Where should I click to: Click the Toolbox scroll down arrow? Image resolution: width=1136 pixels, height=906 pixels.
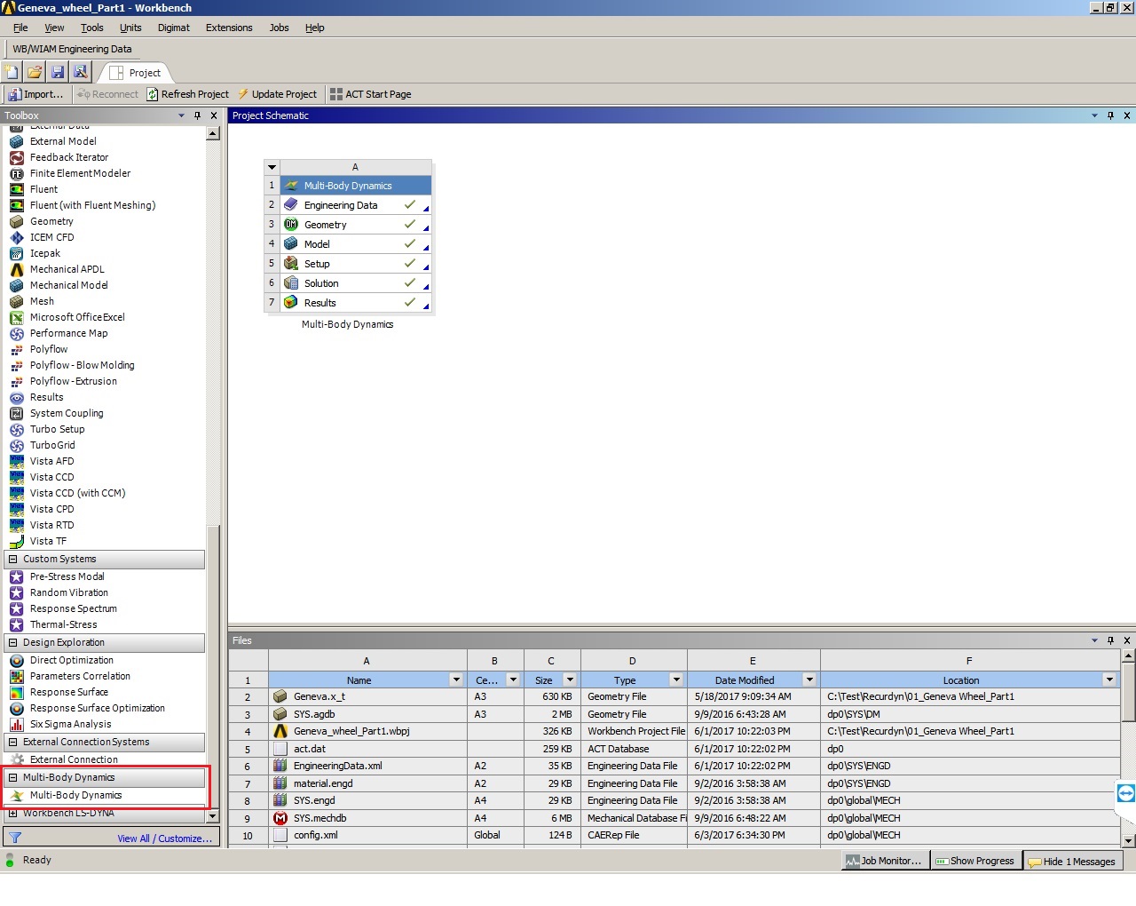click(212, 815)
